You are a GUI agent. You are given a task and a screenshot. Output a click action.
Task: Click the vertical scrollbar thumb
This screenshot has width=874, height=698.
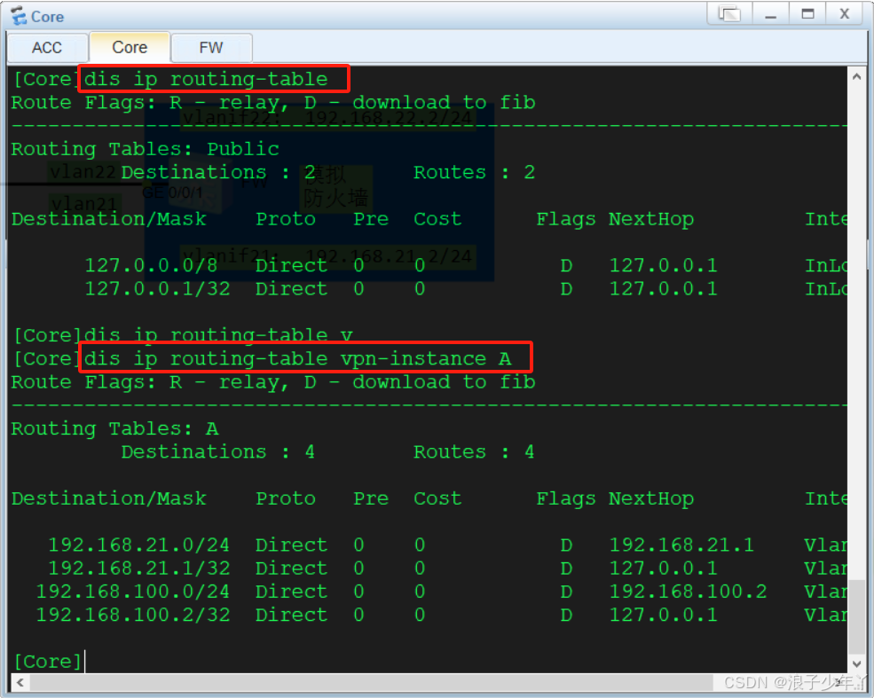coord(857,617)
